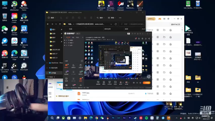215x121 pixels.
Task: Click speaker icon in streaming app bottom bar
Action: (126, 82)
